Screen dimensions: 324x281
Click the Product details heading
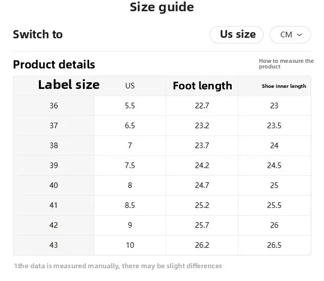click(x=54, y=64)
